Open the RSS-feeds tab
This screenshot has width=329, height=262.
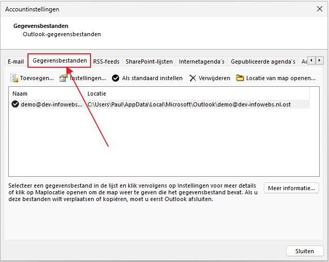coord(106,61)
